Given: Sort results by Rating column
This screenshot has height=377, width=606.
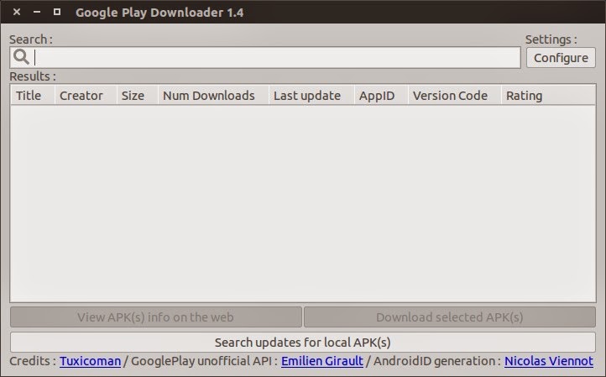Looking at the screenshot, I should pyautogui.click(x=548, y=95).
